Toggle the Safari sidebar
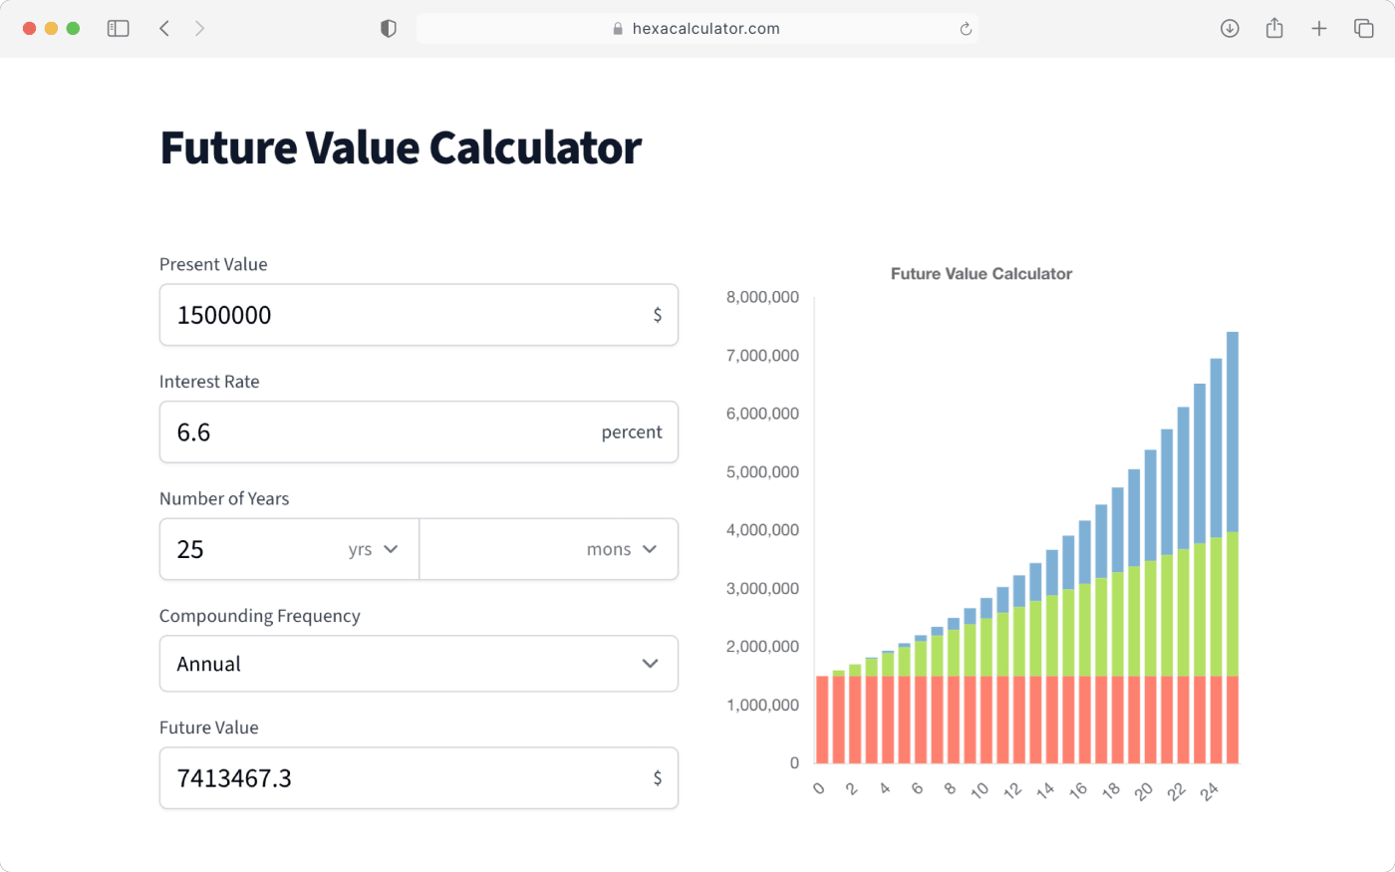The image size is (1395, 872). pyautogui.click(x=118, y=28)
